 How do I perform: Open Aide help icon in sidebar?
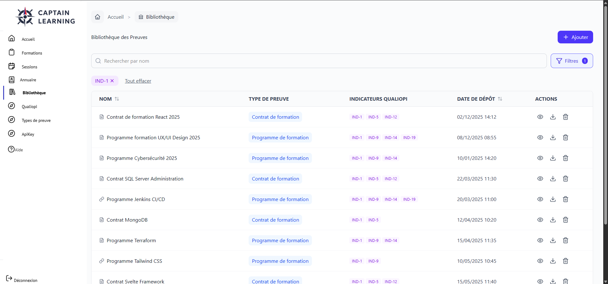coord(11,149)
